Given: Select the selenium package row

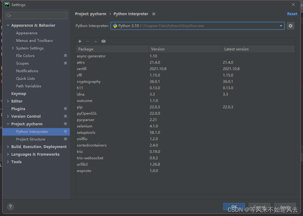Looking at the screenshot, I should (185, 126).
